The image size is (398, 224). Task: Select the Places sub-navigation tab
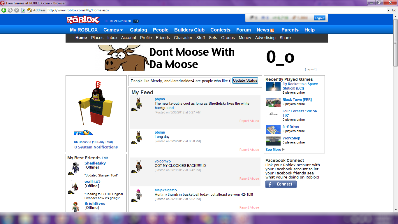pos(97,38)
